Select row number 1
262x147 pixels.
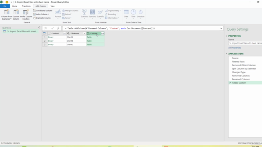click(45, 37)
